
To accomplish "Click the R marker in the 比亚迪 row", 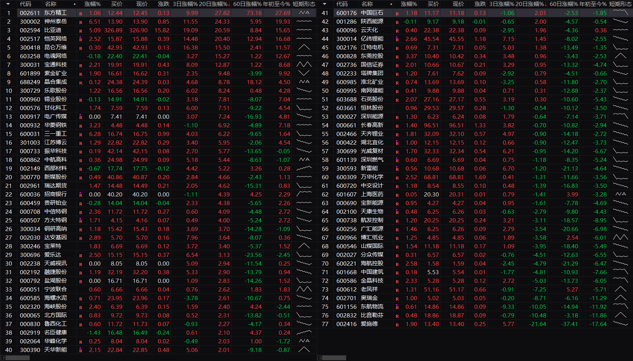I will click(81, 31).
